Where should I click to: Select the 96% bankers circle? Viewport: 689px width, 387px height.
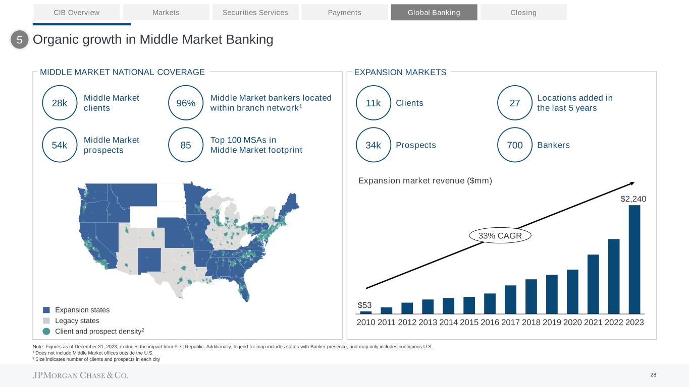[186, 103]
